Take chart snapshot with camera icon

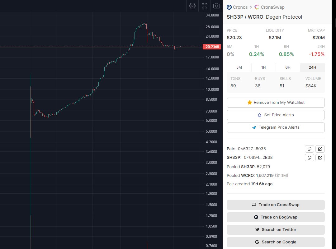point(216,6)
